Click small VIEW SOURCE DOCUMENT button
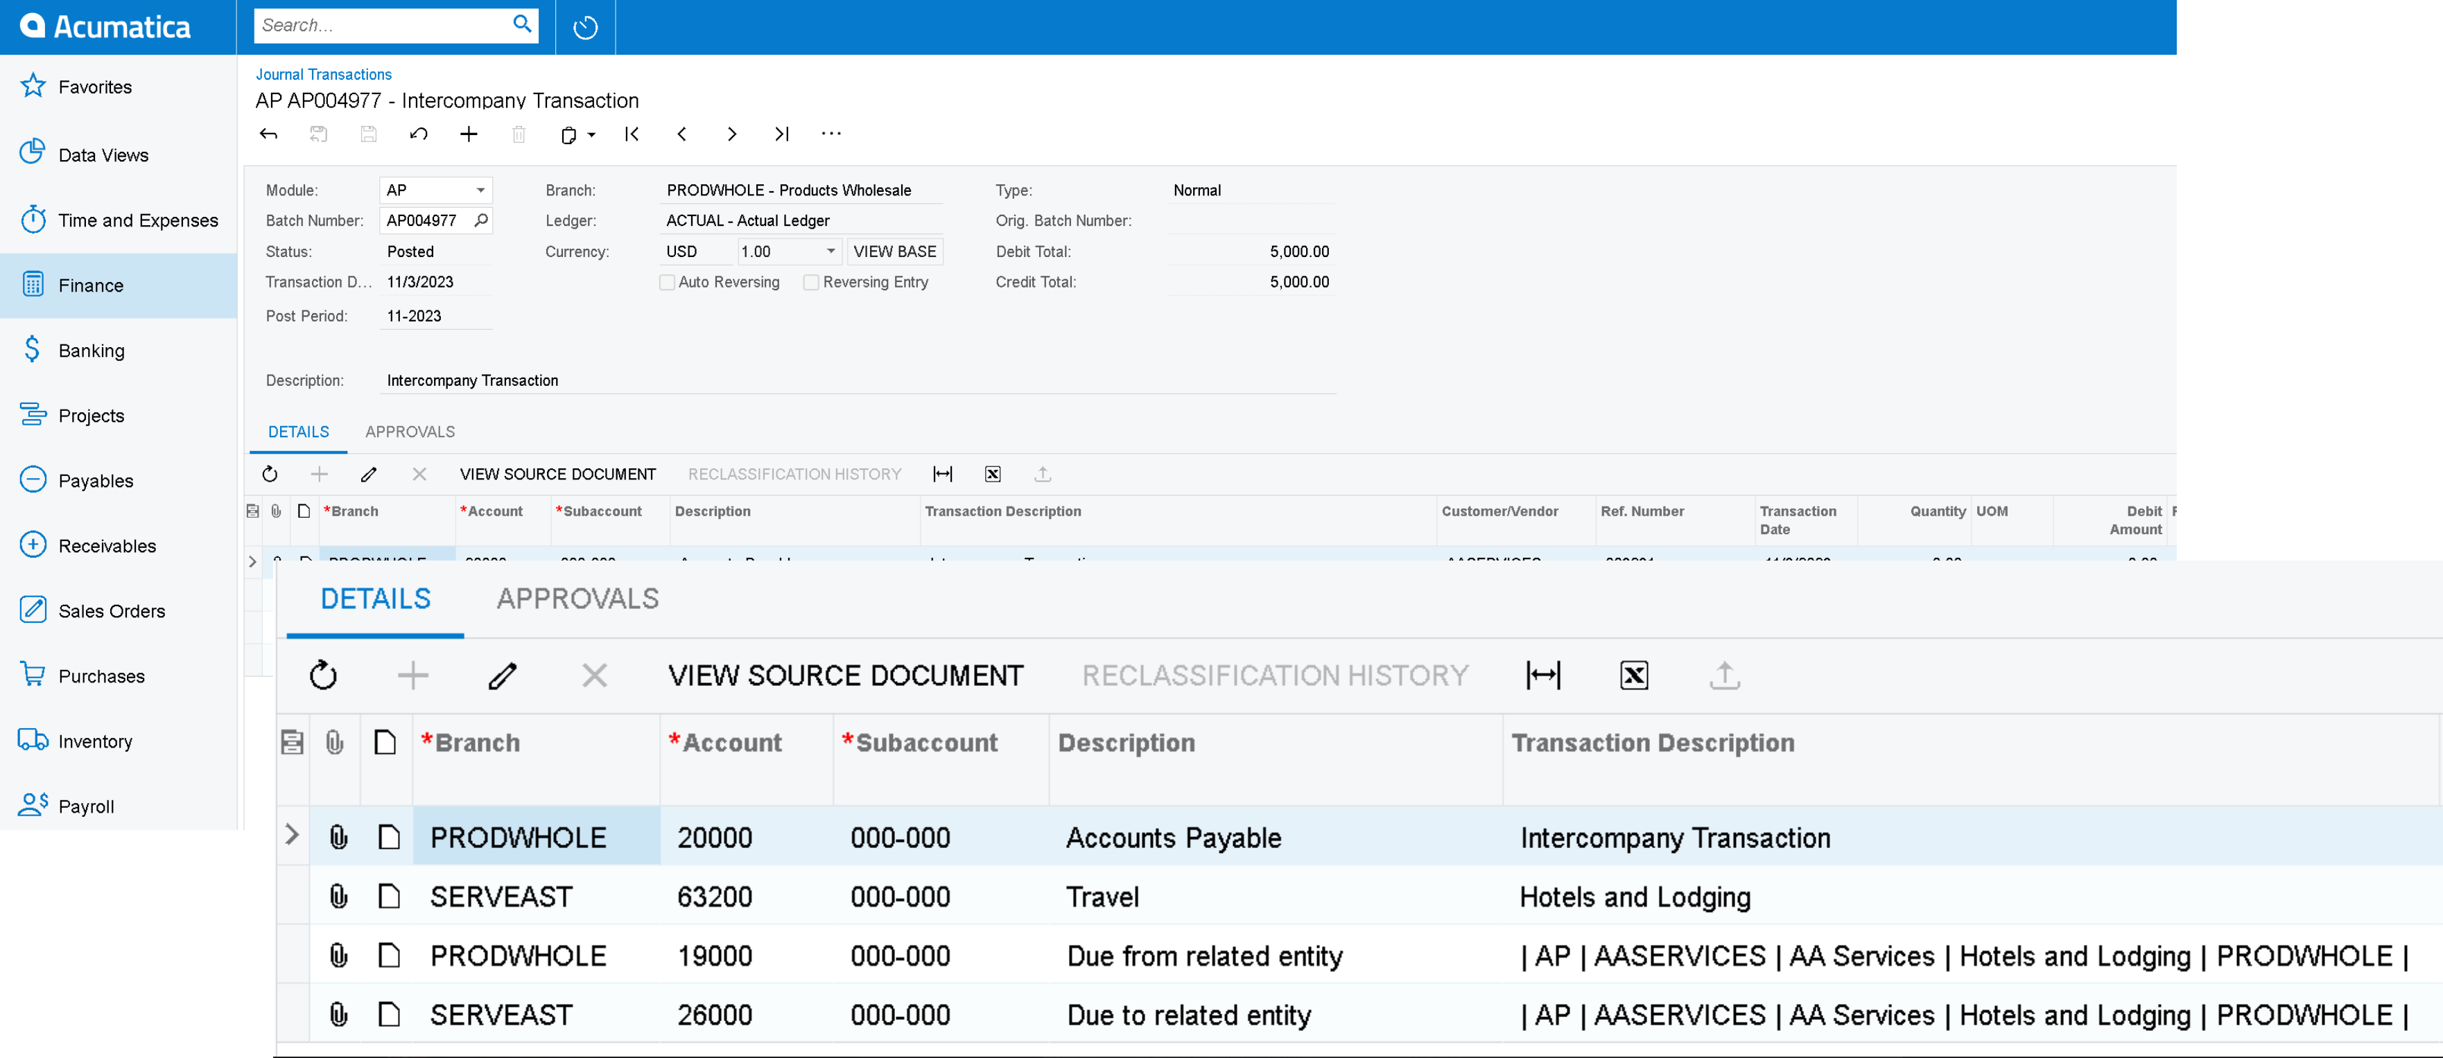The width and height of the screenshot is (2443, 1058). click(557, 474)
